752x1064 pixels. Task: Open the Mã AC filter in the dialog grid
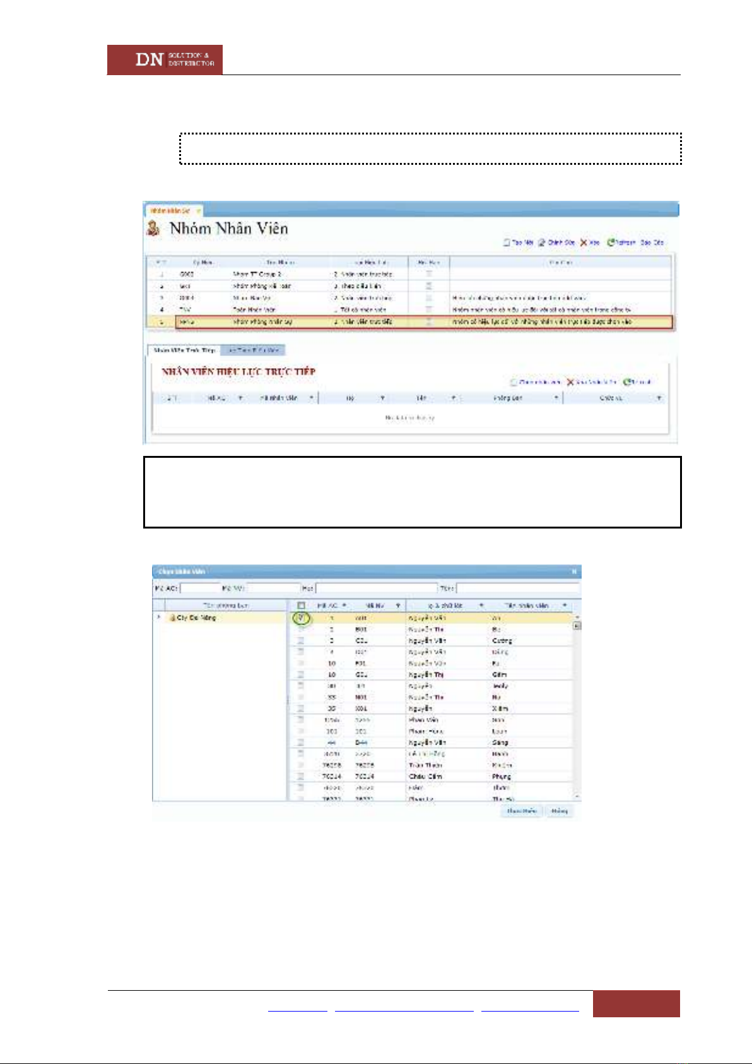(x=344, y=606)
